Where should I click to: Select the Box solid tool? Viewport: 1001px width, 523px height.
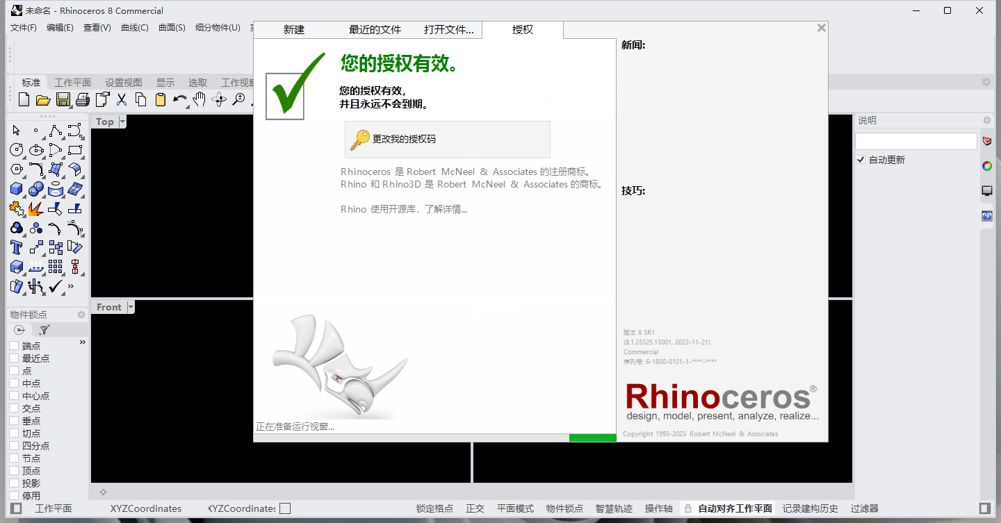coord(17,189)
